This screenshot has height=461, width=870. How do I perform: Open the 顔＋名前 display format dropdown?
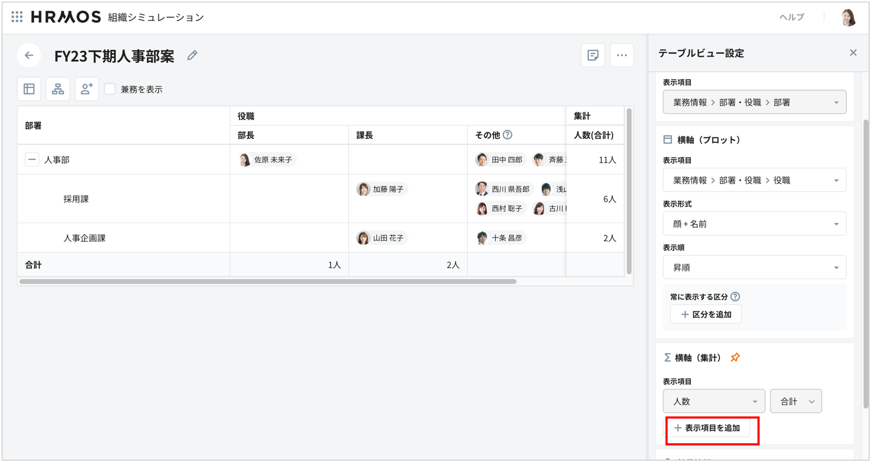pyautogui.click(x=754, y=224)
